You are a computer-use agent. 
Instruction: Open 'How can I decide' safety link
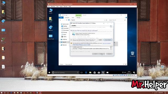(106, 43)
